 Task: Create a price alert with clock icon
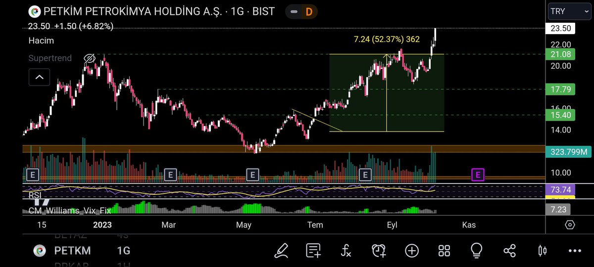pos(379,250)
